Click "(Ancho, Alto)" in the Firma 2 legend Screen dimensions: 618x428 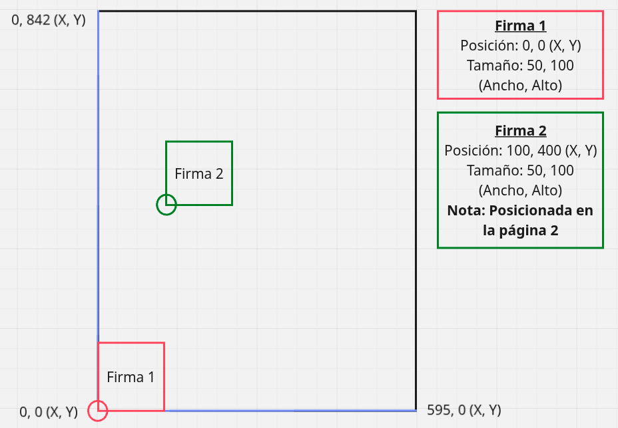point(520,190)
